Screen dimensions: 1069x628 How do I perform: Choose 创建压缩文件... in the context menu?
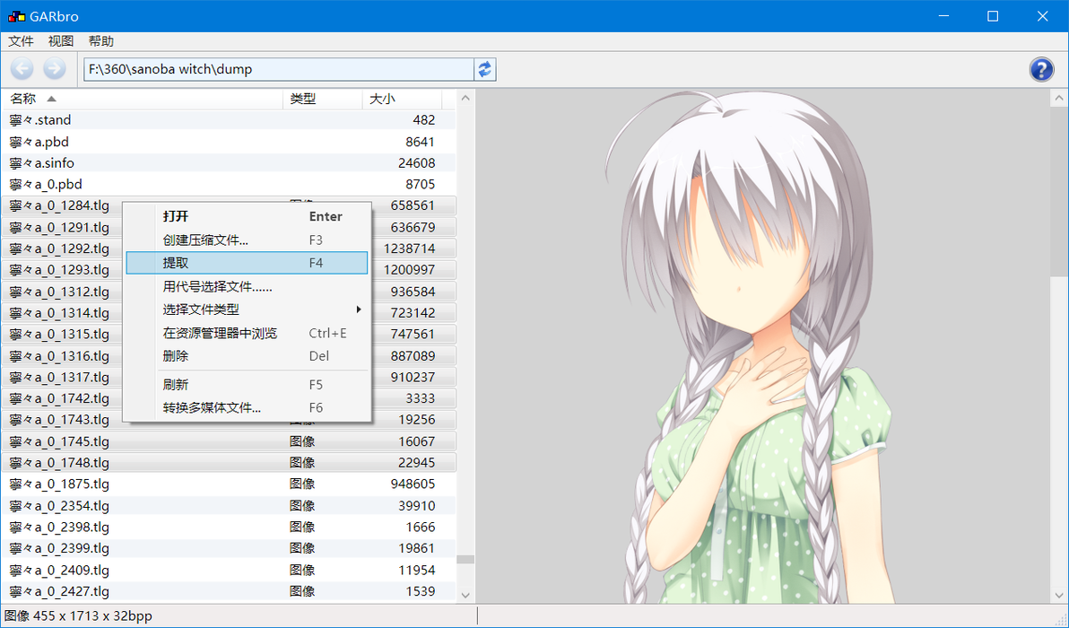pyautogui.click(x=247, y=240)
